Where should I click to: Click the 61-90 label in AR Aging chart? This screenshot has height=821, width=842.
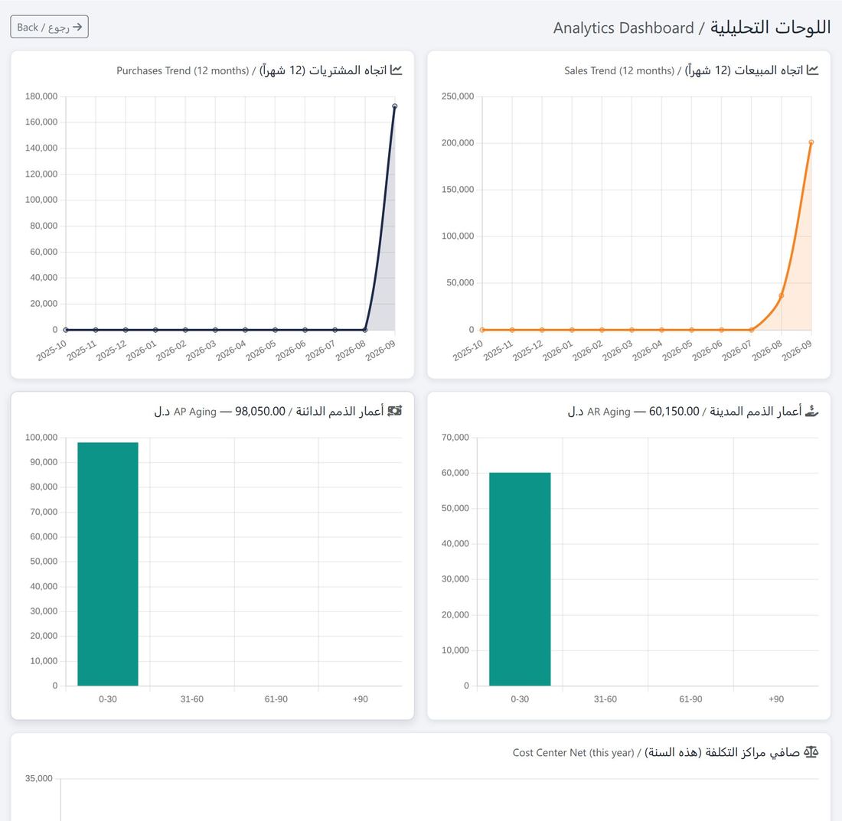[690, 699]
